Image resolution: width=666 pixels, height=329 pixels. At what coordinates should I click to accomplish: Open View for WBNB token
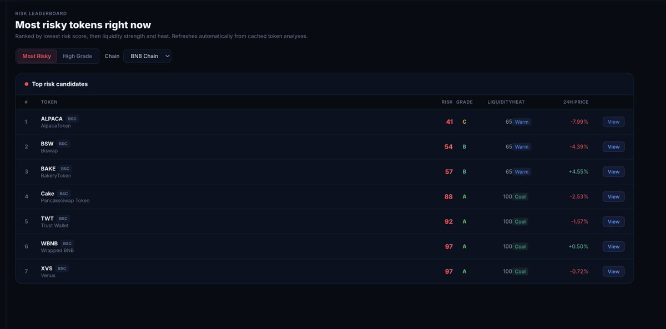click(x=613, y=247)
